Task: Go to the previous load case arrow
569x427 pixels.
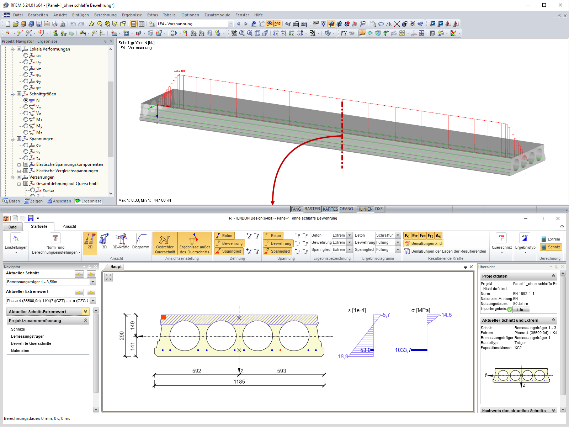Action: [x=238, y=24]
